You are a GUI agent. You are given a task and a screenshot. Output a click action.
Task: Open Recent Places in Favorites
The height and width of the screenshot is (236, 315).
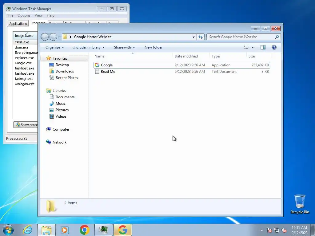66,78
